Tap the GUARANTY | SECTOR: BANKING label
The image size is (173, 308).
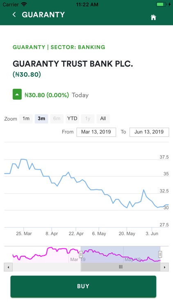click(x=59, y=47)
